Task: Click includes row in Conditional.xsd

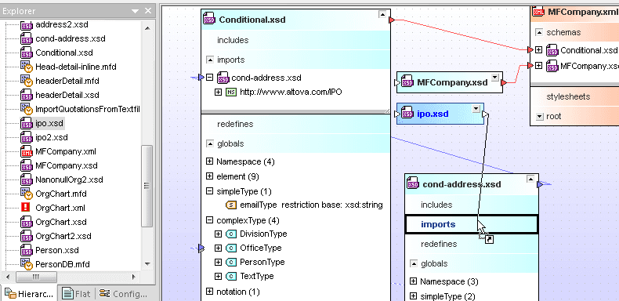Action: tap(295, 40)
